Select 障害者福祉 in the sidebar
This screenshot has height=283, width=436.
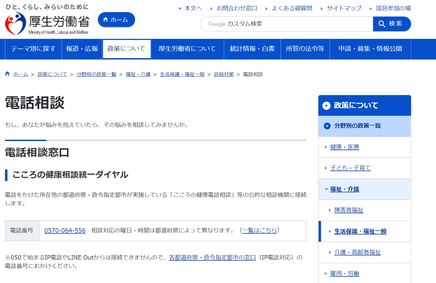coord(349,210)
